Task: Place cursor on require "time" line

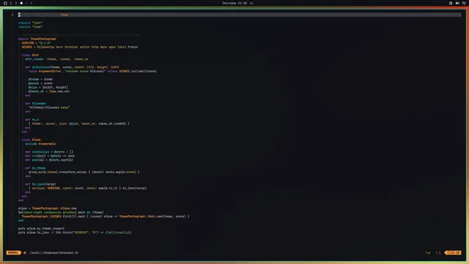Action: (30, 26)
